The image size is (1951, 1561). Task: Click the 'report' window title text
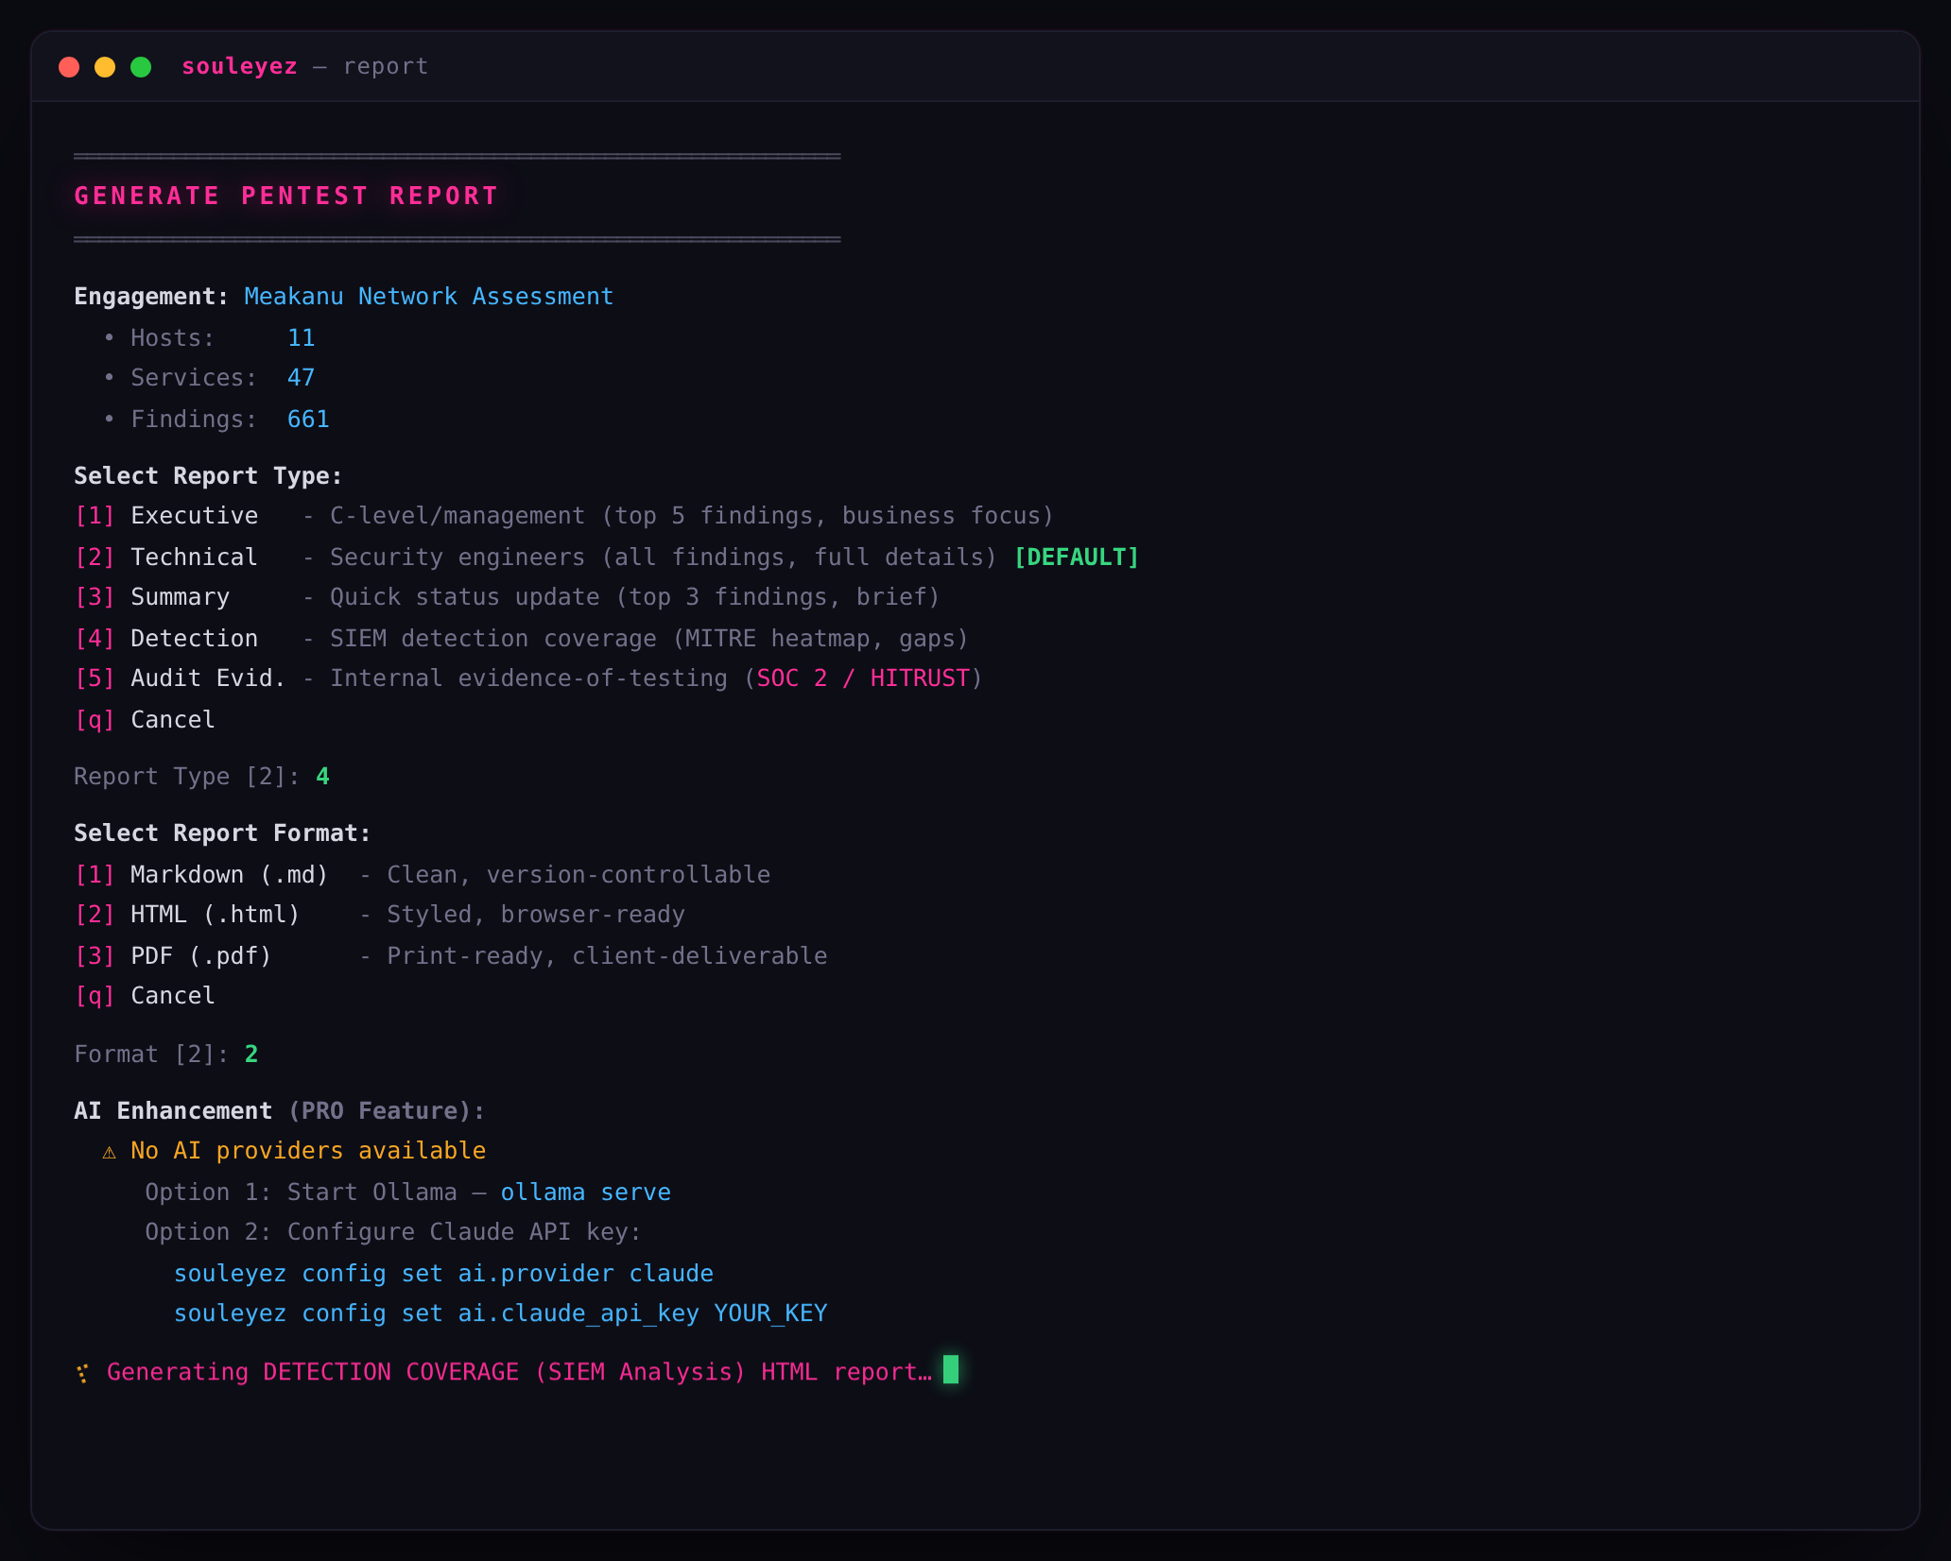(386, 66)
